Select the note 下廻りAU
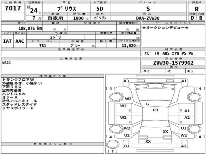The image size is (206, 154). (12, 87)
